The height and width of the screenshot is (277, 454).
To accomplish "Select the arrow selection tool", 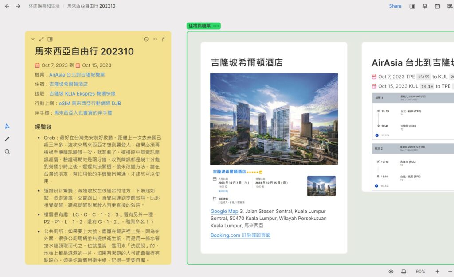I will tap(7, 126).
